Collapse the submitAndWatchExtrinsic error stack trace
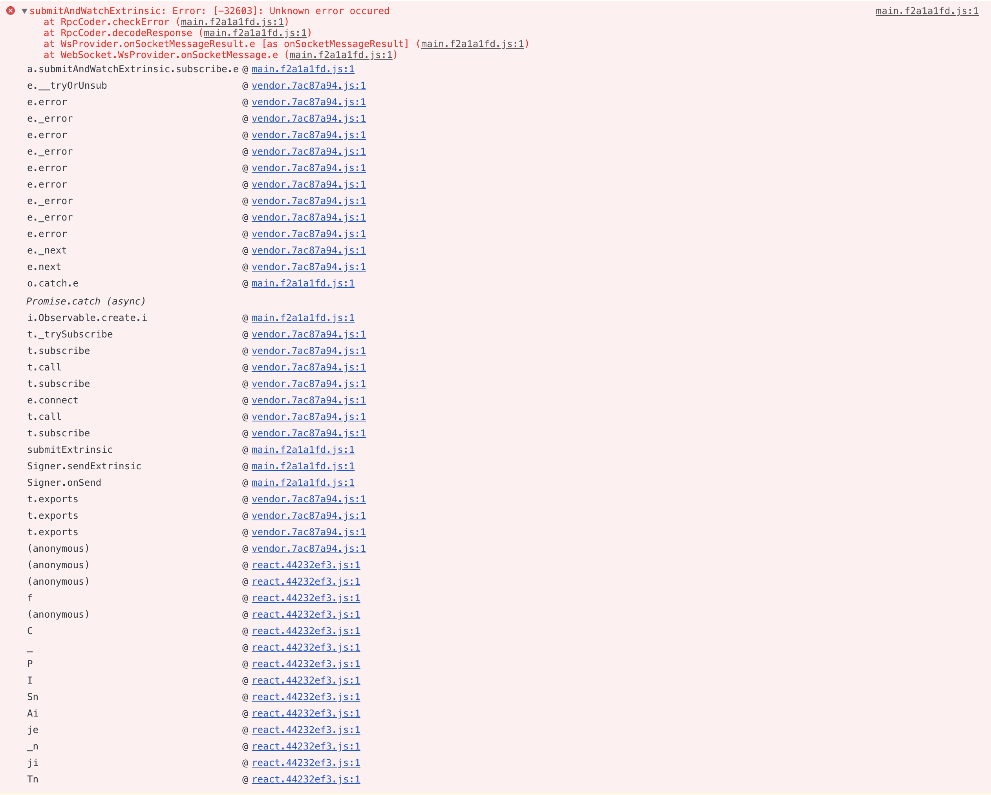The width and height of the screenshot is (991, 795). tap(24, 11)
